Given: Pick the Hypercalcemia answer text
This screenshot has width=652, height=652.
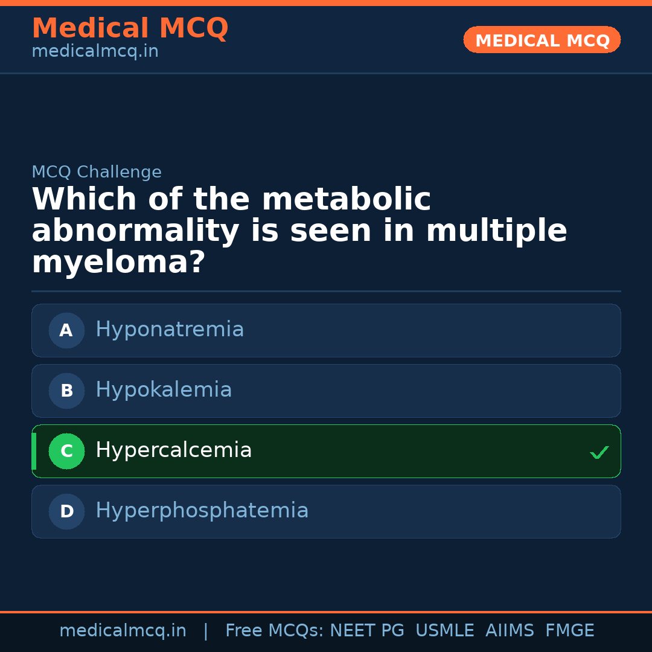Looking at the screenshot, I should [x=174, y=450].
